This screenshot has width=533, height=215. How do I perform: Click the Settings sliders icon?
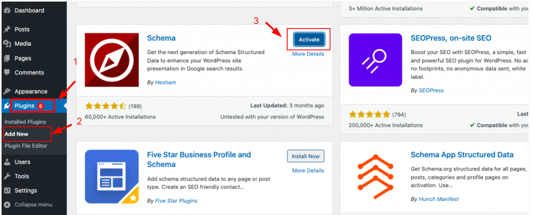tap(7, 191)
